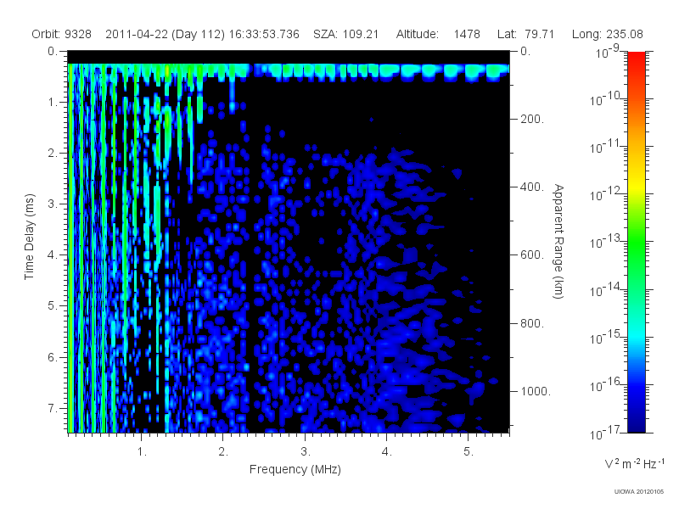Click the Apparent Range (km) axis title
Image resolution: width=679 pixels, height=509 pixels.
558,241
